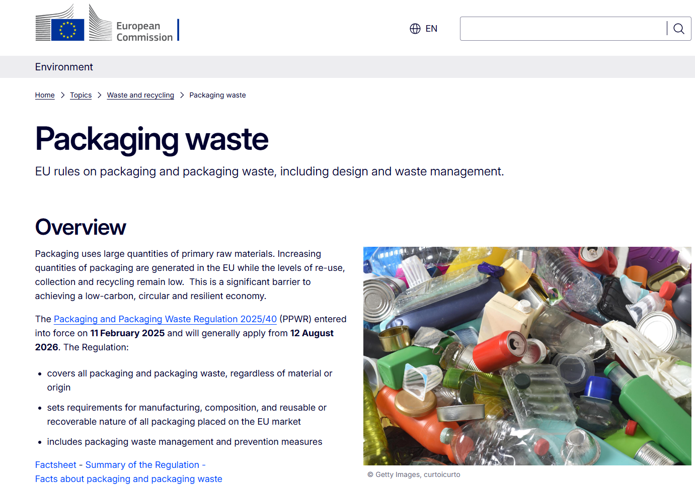Click bullet 'sets requirements for manufacturing'
695x485 pixels.
[x=187, y=415]
